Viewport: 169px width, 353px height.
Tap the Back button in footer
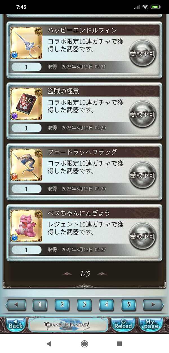coord(15,325)
